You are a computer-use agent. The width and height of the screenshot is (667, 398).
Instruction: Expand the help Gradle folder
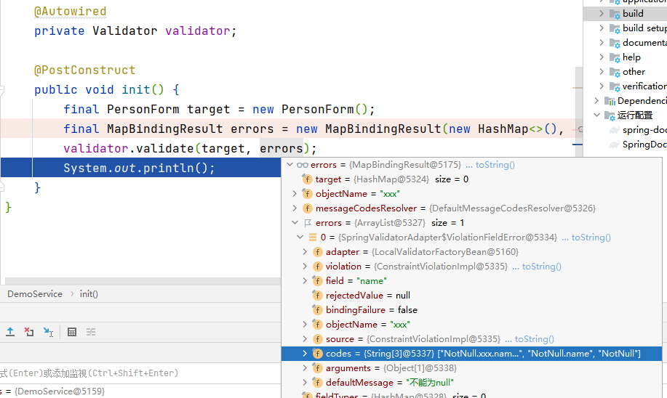601,57
